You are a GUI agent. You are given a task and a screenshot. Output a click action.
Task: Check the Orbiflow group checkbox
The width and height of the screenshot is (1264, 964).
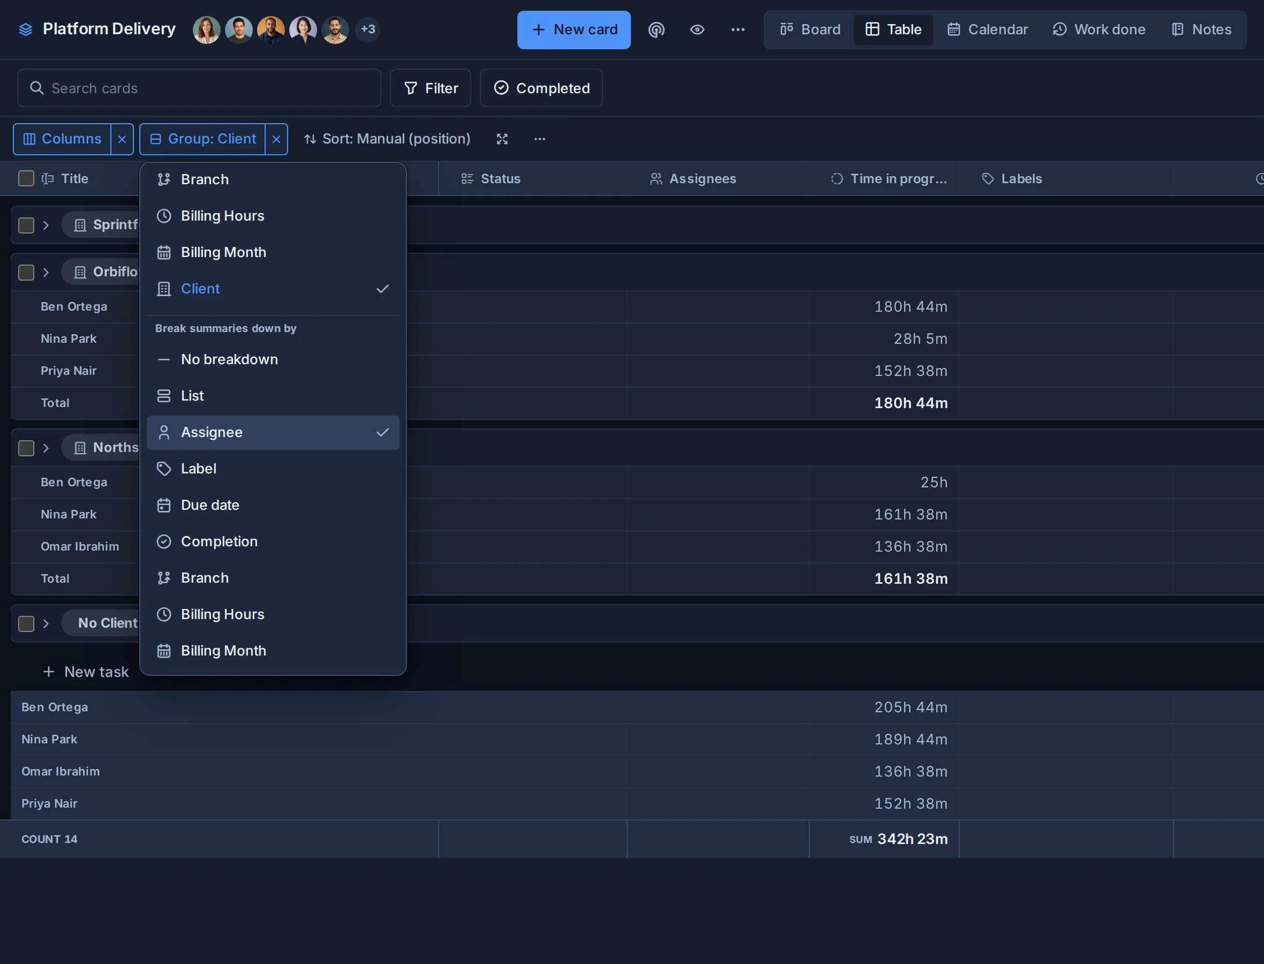coord(26,272)
